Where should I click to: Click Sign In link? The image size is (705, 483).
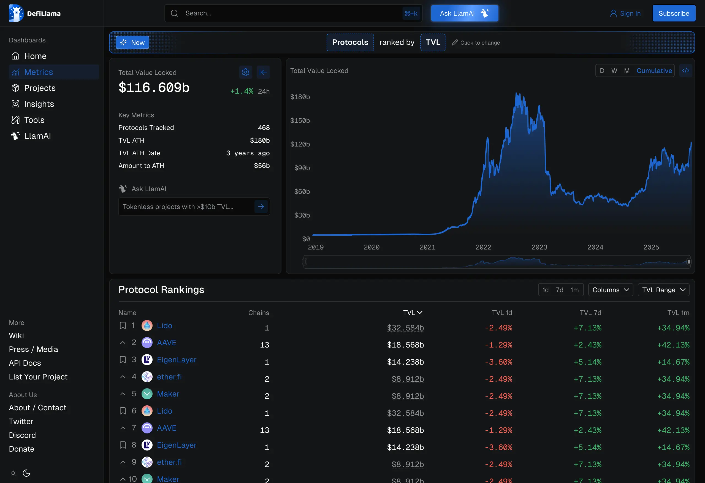(625, 13)
